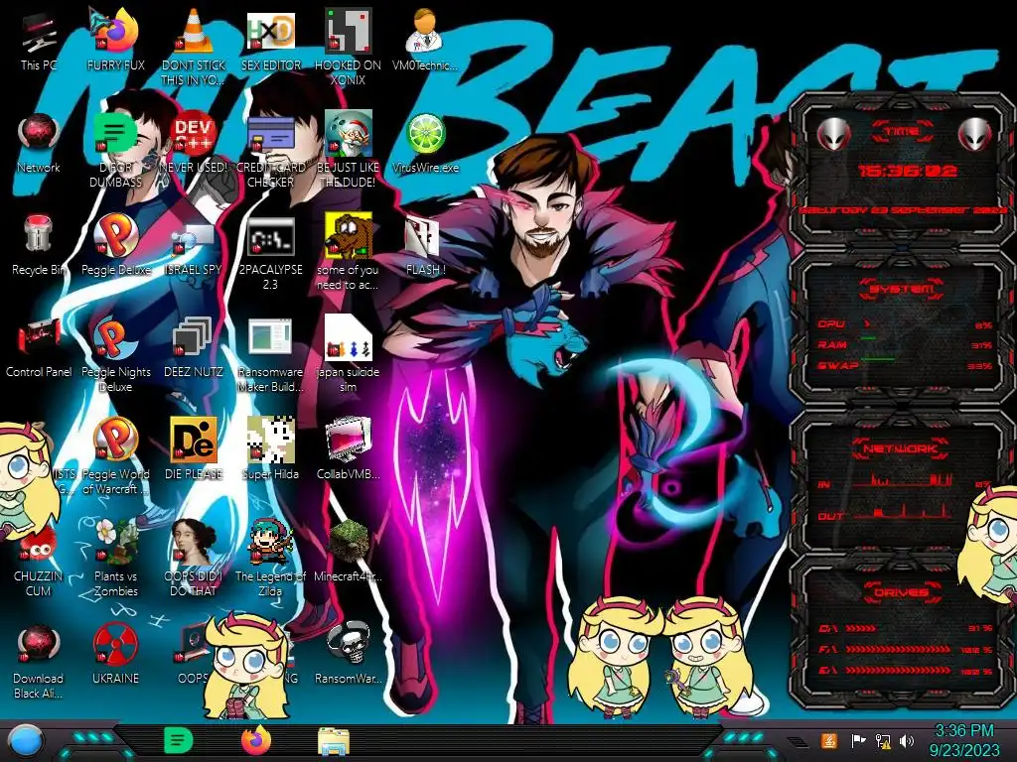Launch Peggle Nights Deluxe
The height and width of the screenshot is (762, 1017).
click(115, 355)
